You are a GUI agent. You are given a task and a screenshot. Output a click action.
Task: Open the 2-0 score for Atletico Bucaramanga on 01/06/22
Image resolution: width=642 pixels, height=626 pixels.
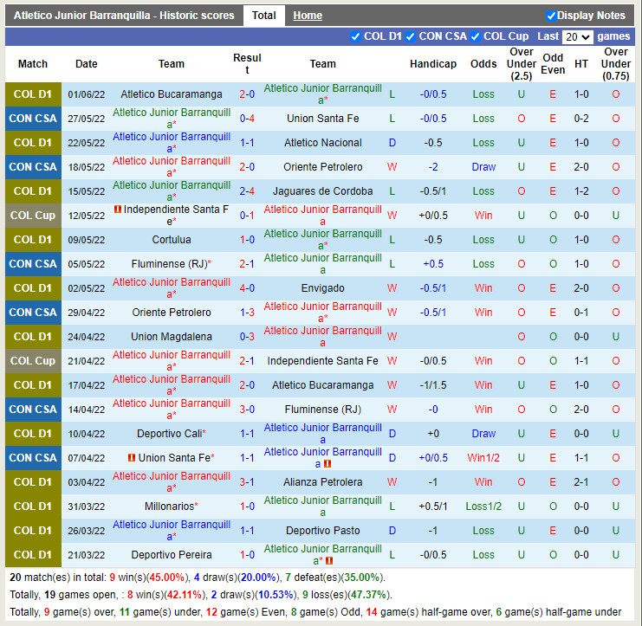[247, 94]
